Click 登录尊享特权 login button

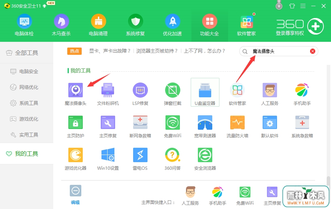[x=290, y=33]
